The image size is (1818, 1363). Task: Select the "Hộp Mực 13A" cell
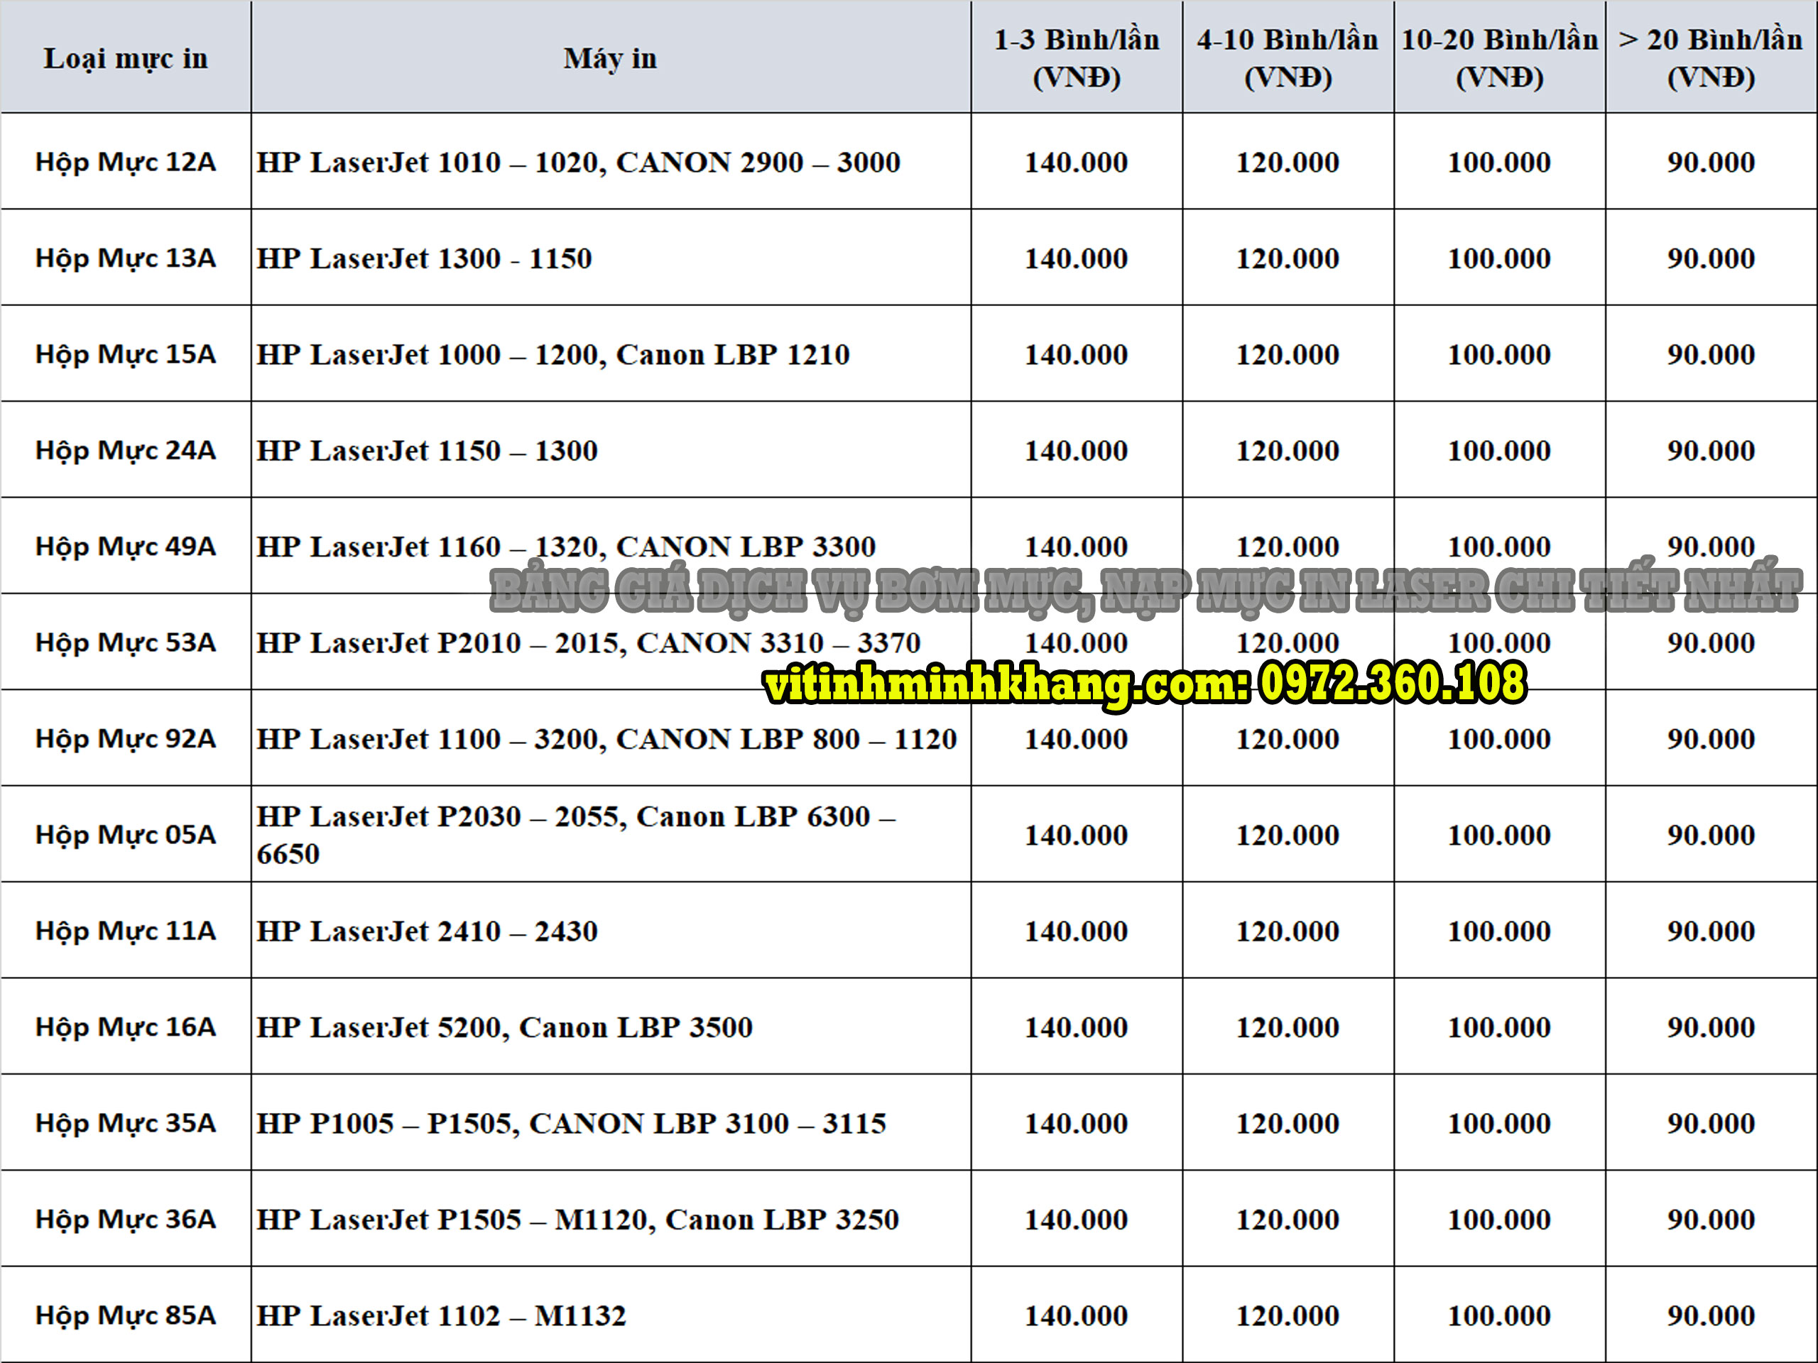click(x=126, y=258)
